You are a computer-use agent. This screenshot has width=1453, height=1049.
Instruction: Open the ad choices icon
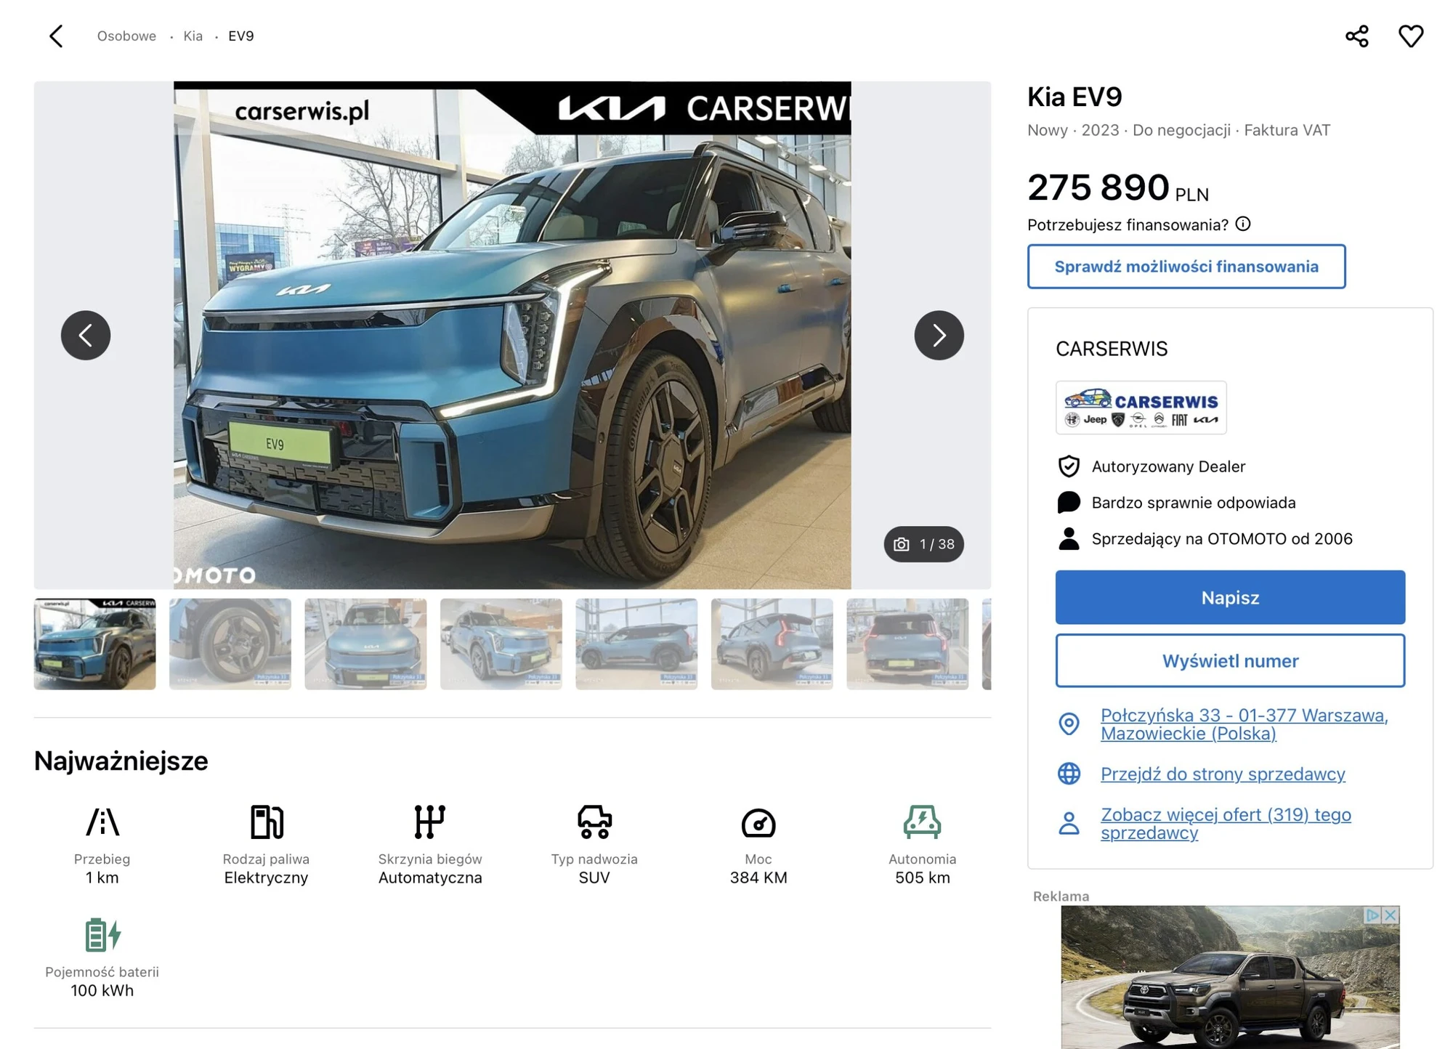point(1372,915)
